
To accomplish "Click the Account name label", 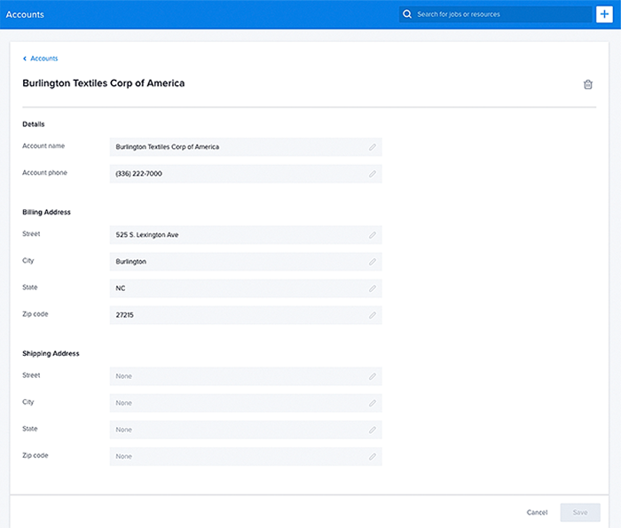I will pyautogui.click(x=43, y=146).
